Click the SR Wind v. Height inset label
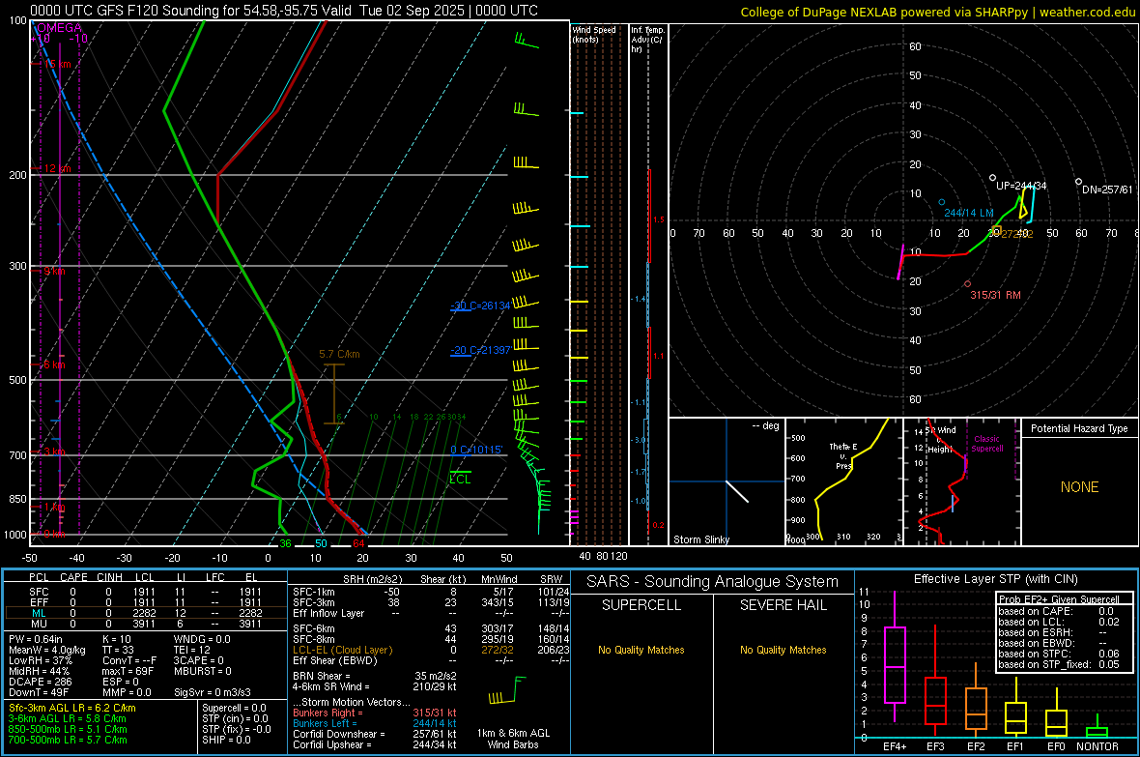The height and width of the screenshot is (757, 1140). click(x=941, y=440)
